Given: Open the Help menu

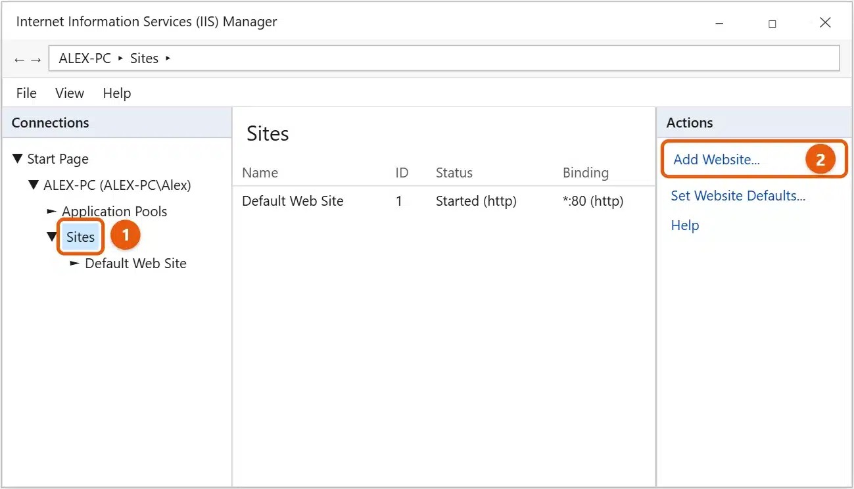Looking at the screenshot, I should [117, 93].
